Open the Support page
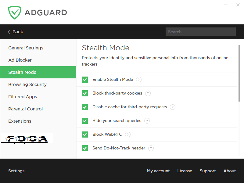This screenshot has height=183, width=244. tap(208, 171)
